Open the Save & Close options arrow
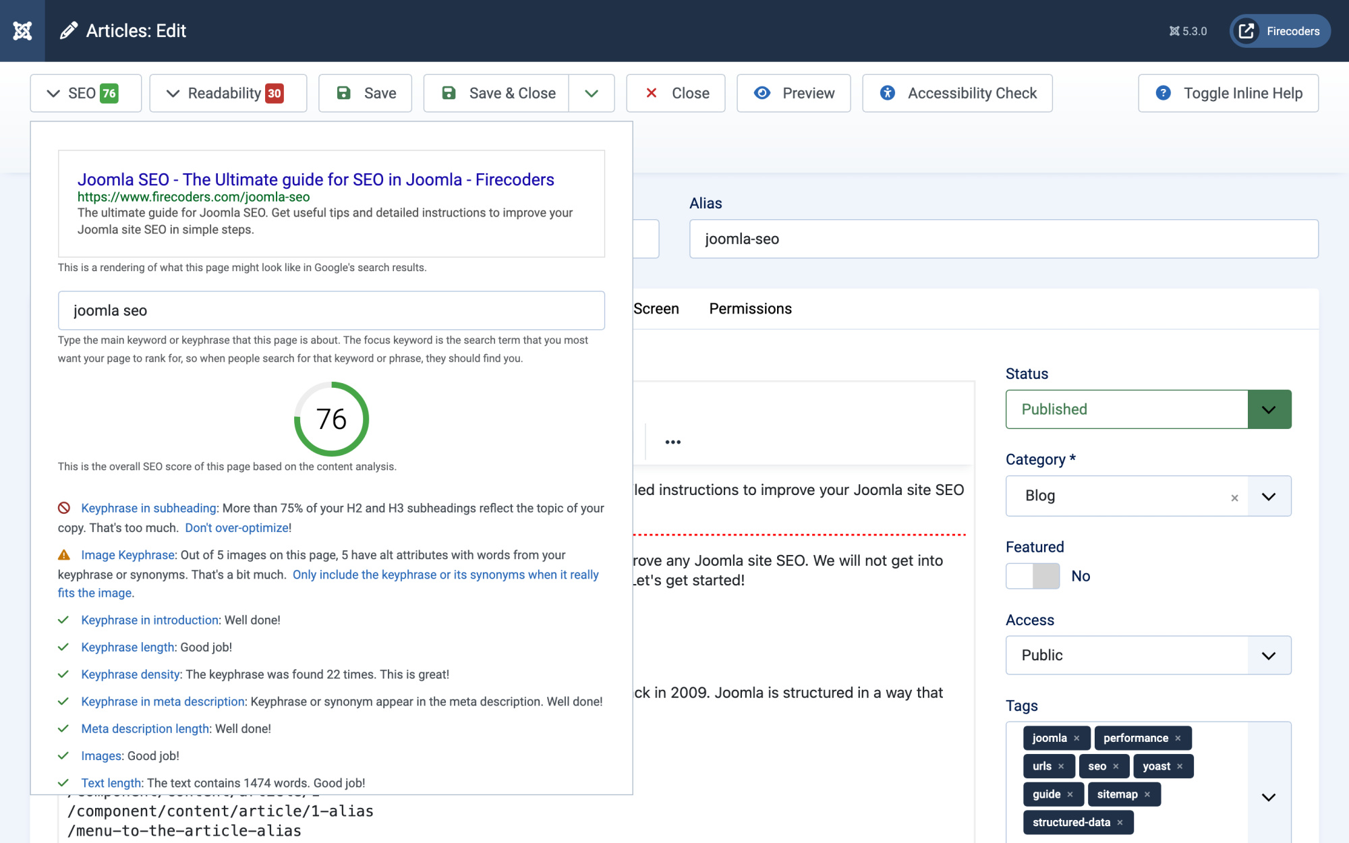 [x=592, y=93]
